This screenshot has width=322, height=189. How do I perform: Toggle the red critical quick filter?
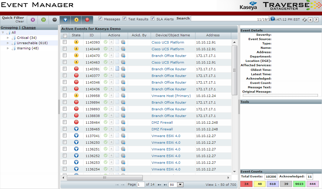pos(87,20)
